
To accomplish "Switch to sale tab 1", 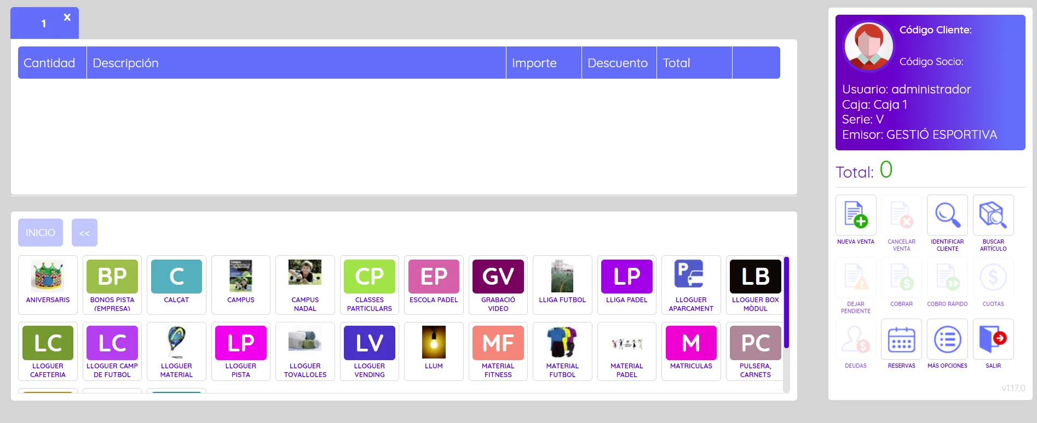I will coord(44,23).
